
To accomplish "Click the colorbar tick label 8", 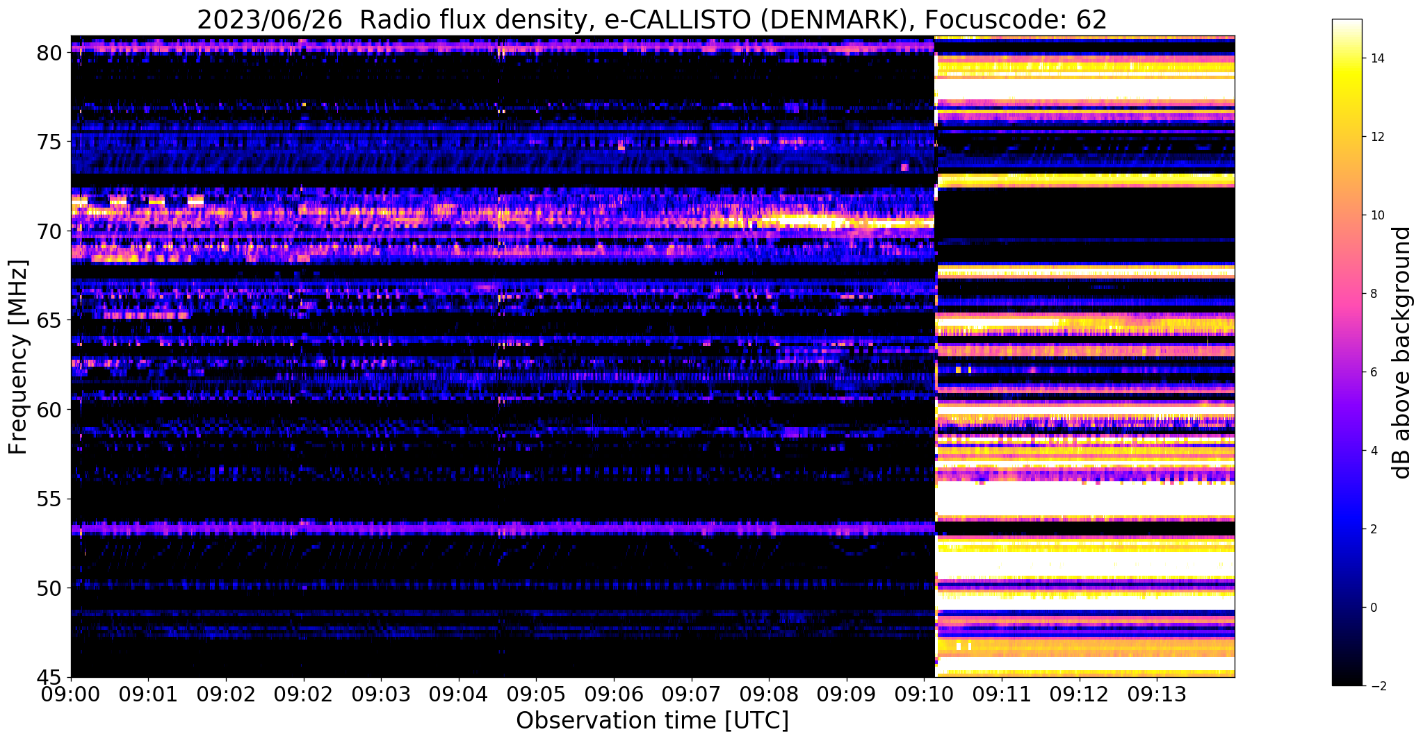I will click(x=1372, y=294).
